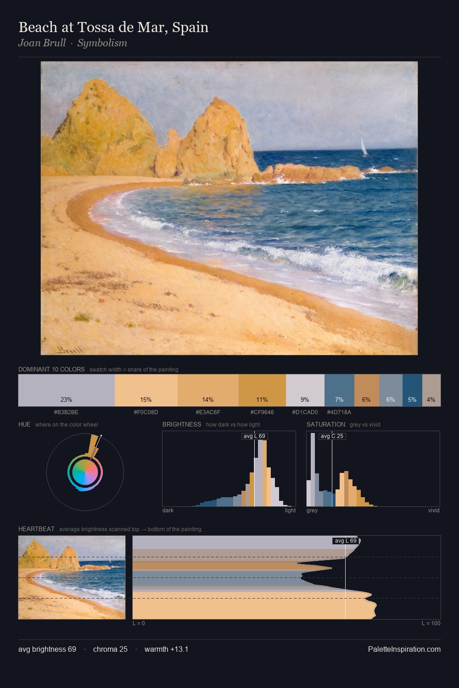Screen dimensions: 459x688
Task: Click hex code #E3AC6F
Action: point(208,412)
